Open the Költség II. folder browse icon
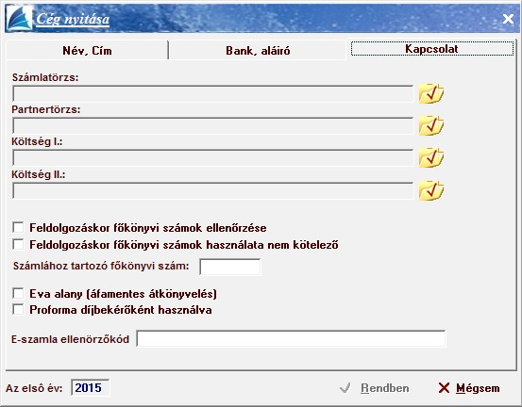This screenshot has height=407, width=522. tap(431, 190)
